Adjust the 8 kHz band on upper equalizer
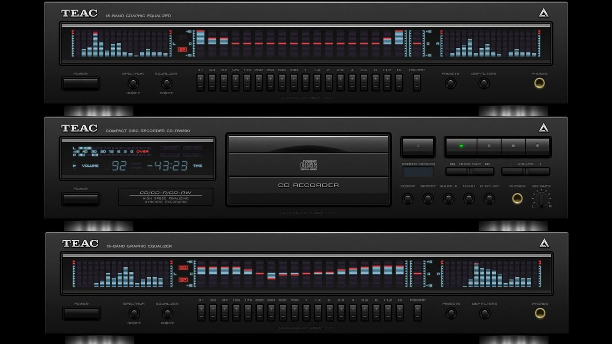 pyautogui.click(x=376, y=83)
